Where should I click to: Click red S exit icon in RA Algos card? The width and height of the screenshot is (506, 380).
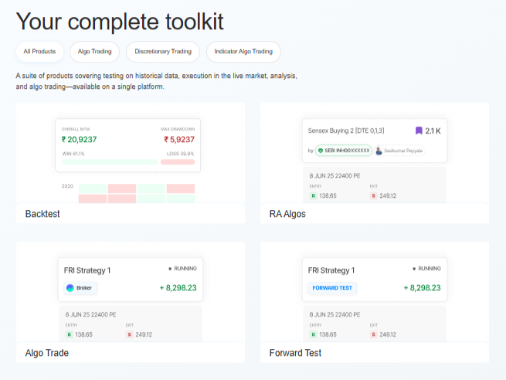(374, 196)
